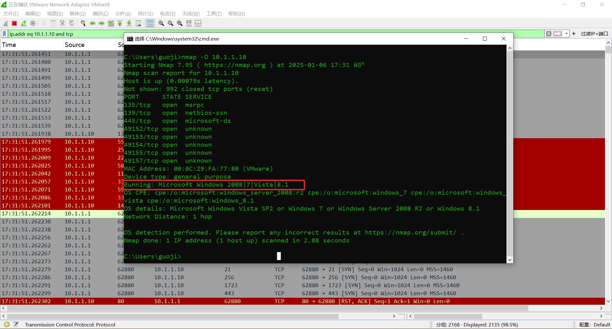Open capture options gear icon
612x329 pixels.
(33, 23)
